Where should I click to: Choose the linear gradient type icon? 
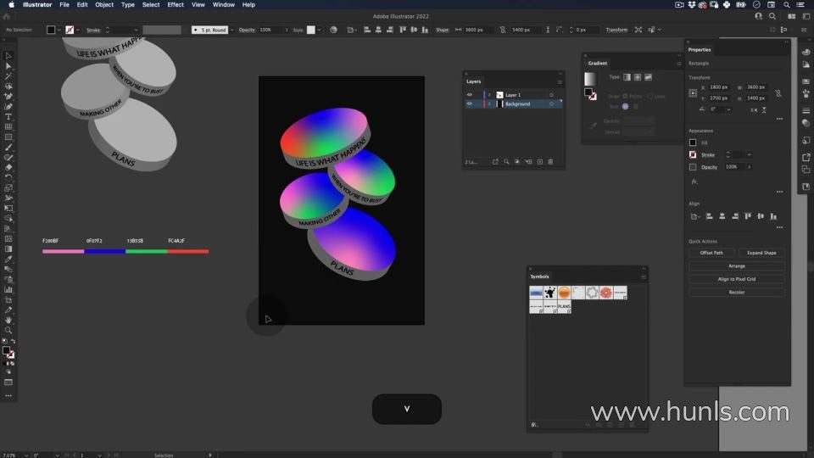click(x=627, y=77)
